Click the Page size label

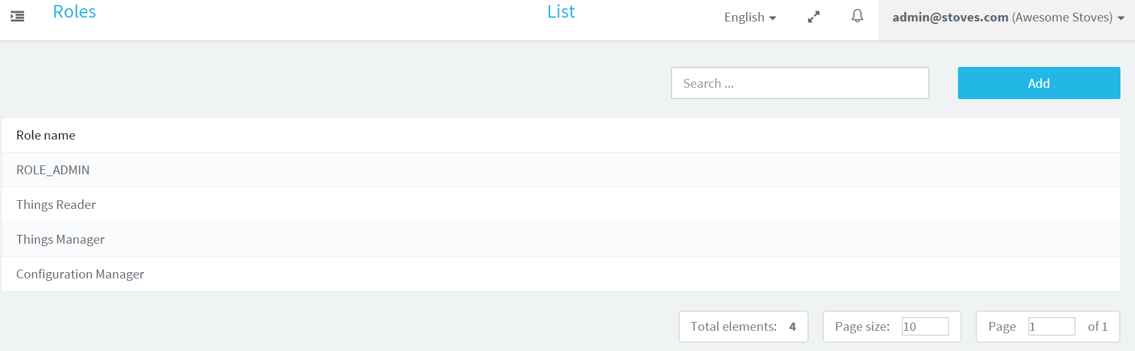(862, 326)
